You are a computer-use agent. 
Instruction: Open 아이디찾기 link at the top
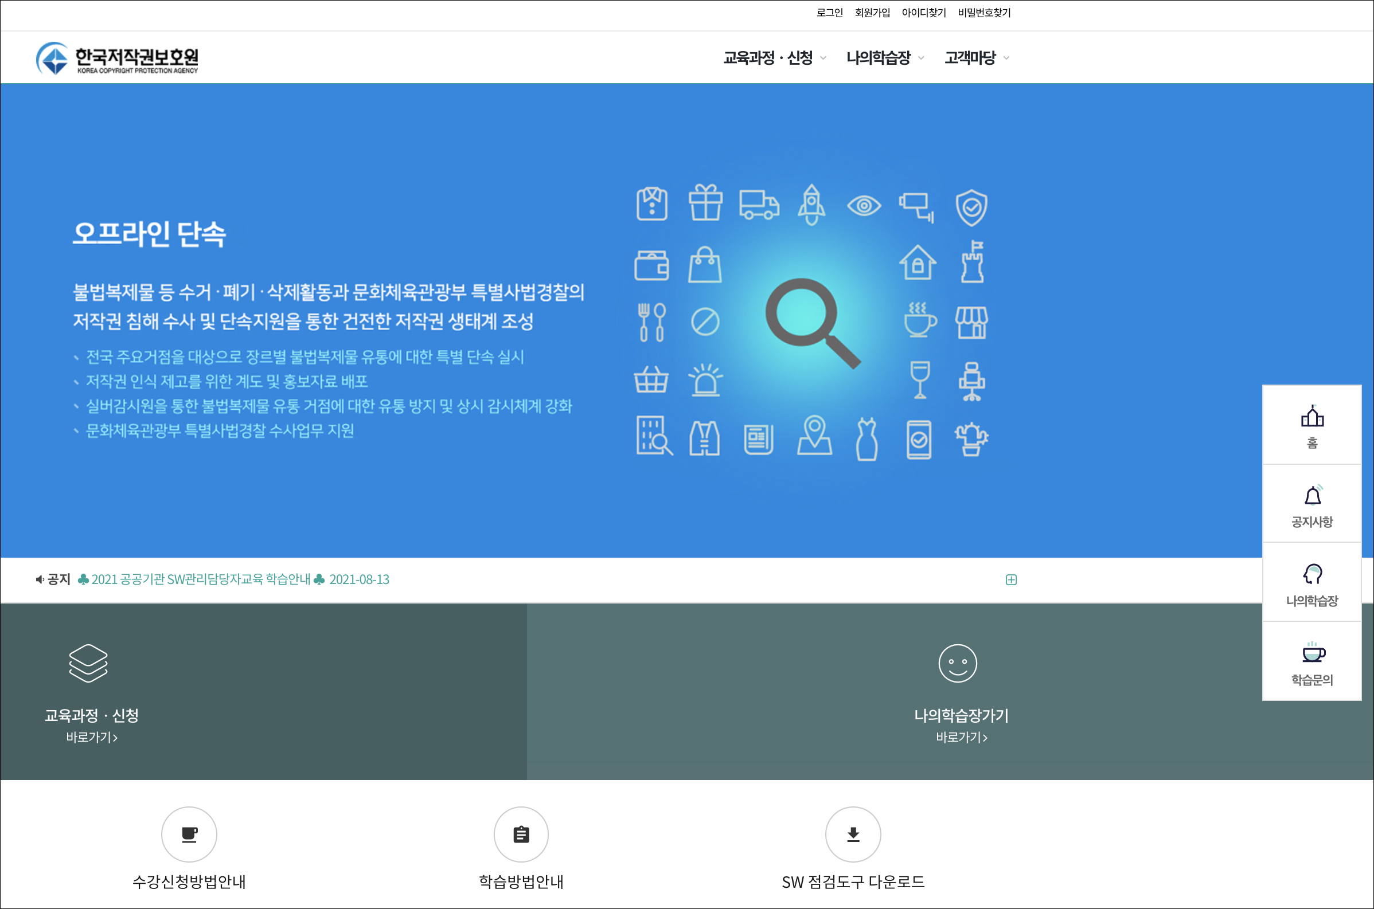click(923, 13)
